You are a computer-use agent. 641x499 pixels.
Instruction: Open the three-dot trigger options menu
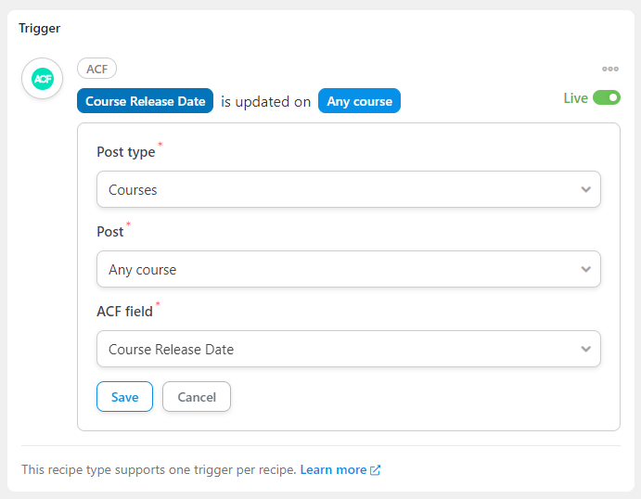(610, 69)
